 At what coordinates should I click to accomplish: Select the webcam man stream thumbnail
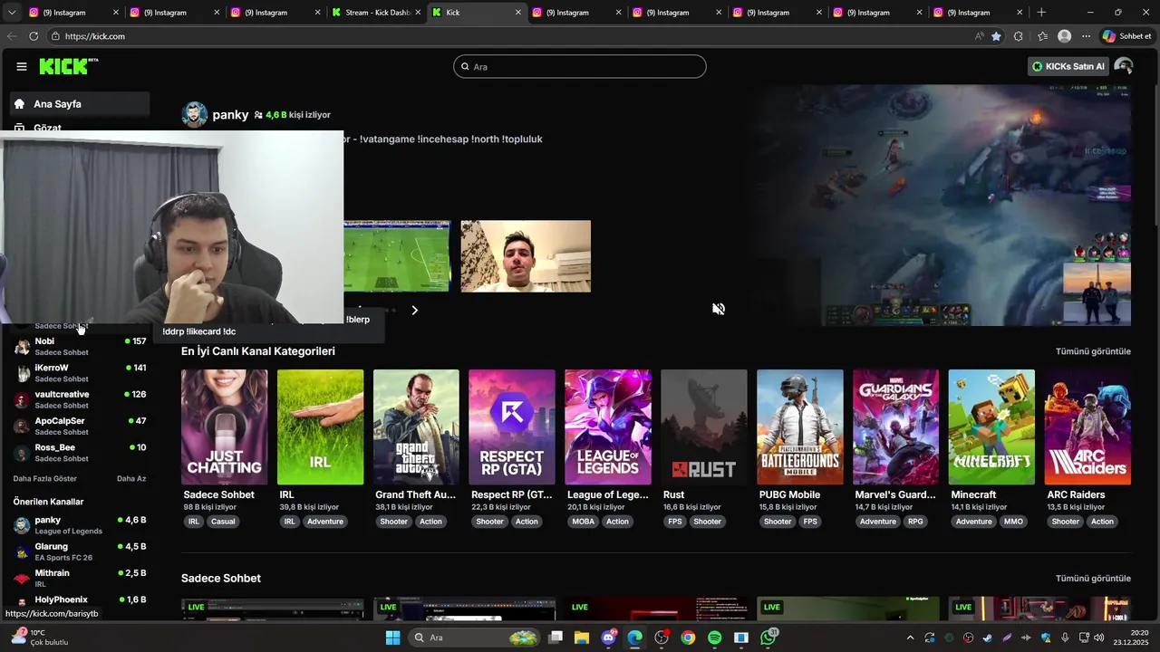(526, 256)
